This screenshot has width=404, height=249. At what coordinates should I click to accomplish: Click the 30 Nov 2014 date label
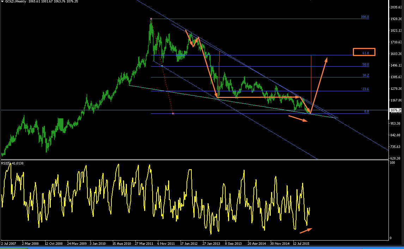[x=280, y=243]
